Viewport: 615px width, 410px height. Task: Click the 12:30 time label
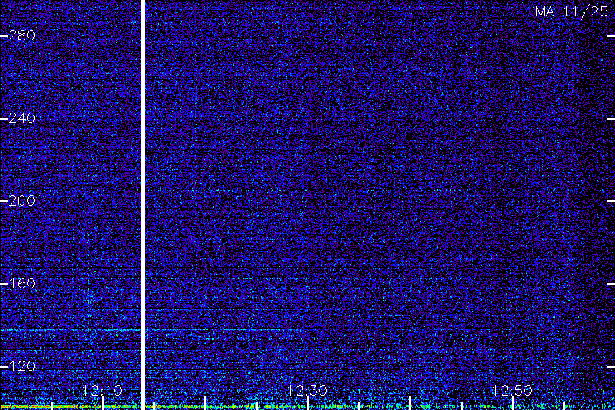(x=307, y=390)
